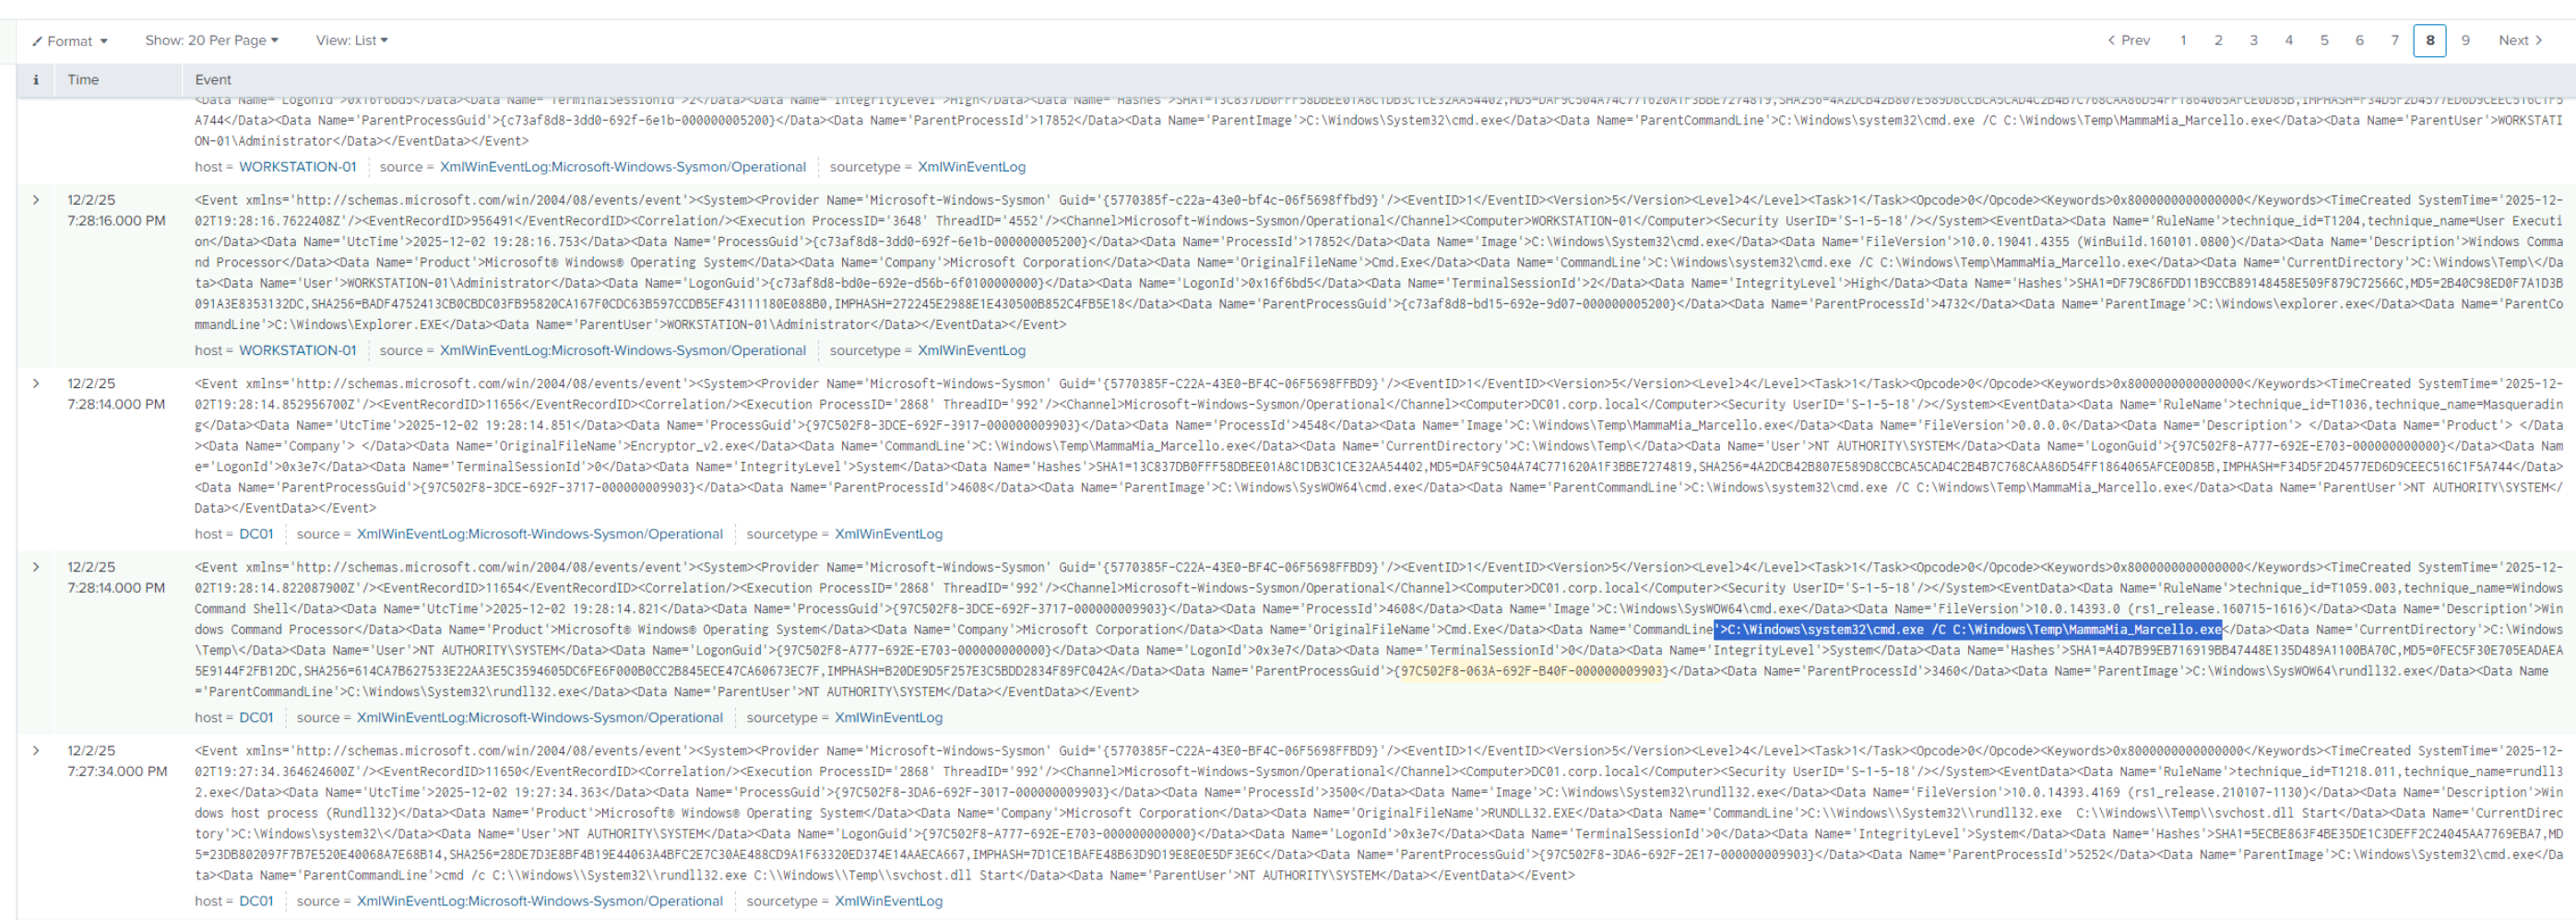Click the blue-highlighted cmd.exe /C MammaMia_Marcello.exe text
Screen dimensions: 2576x920
pos(1968,630)
